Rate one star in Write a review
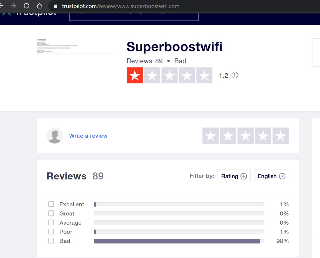The height and width of the screenshot is (258, 320). [210, 136]
